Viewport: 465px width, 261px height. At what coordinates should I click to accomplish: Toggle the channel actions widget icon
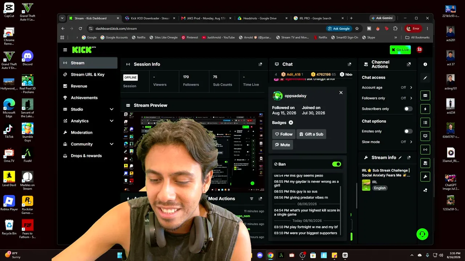click(x=425, y=163)
